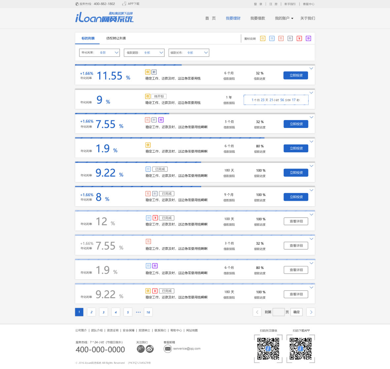Go to previous page using left arrow
This screenshot has height=369, width=390.
[257, 312]
